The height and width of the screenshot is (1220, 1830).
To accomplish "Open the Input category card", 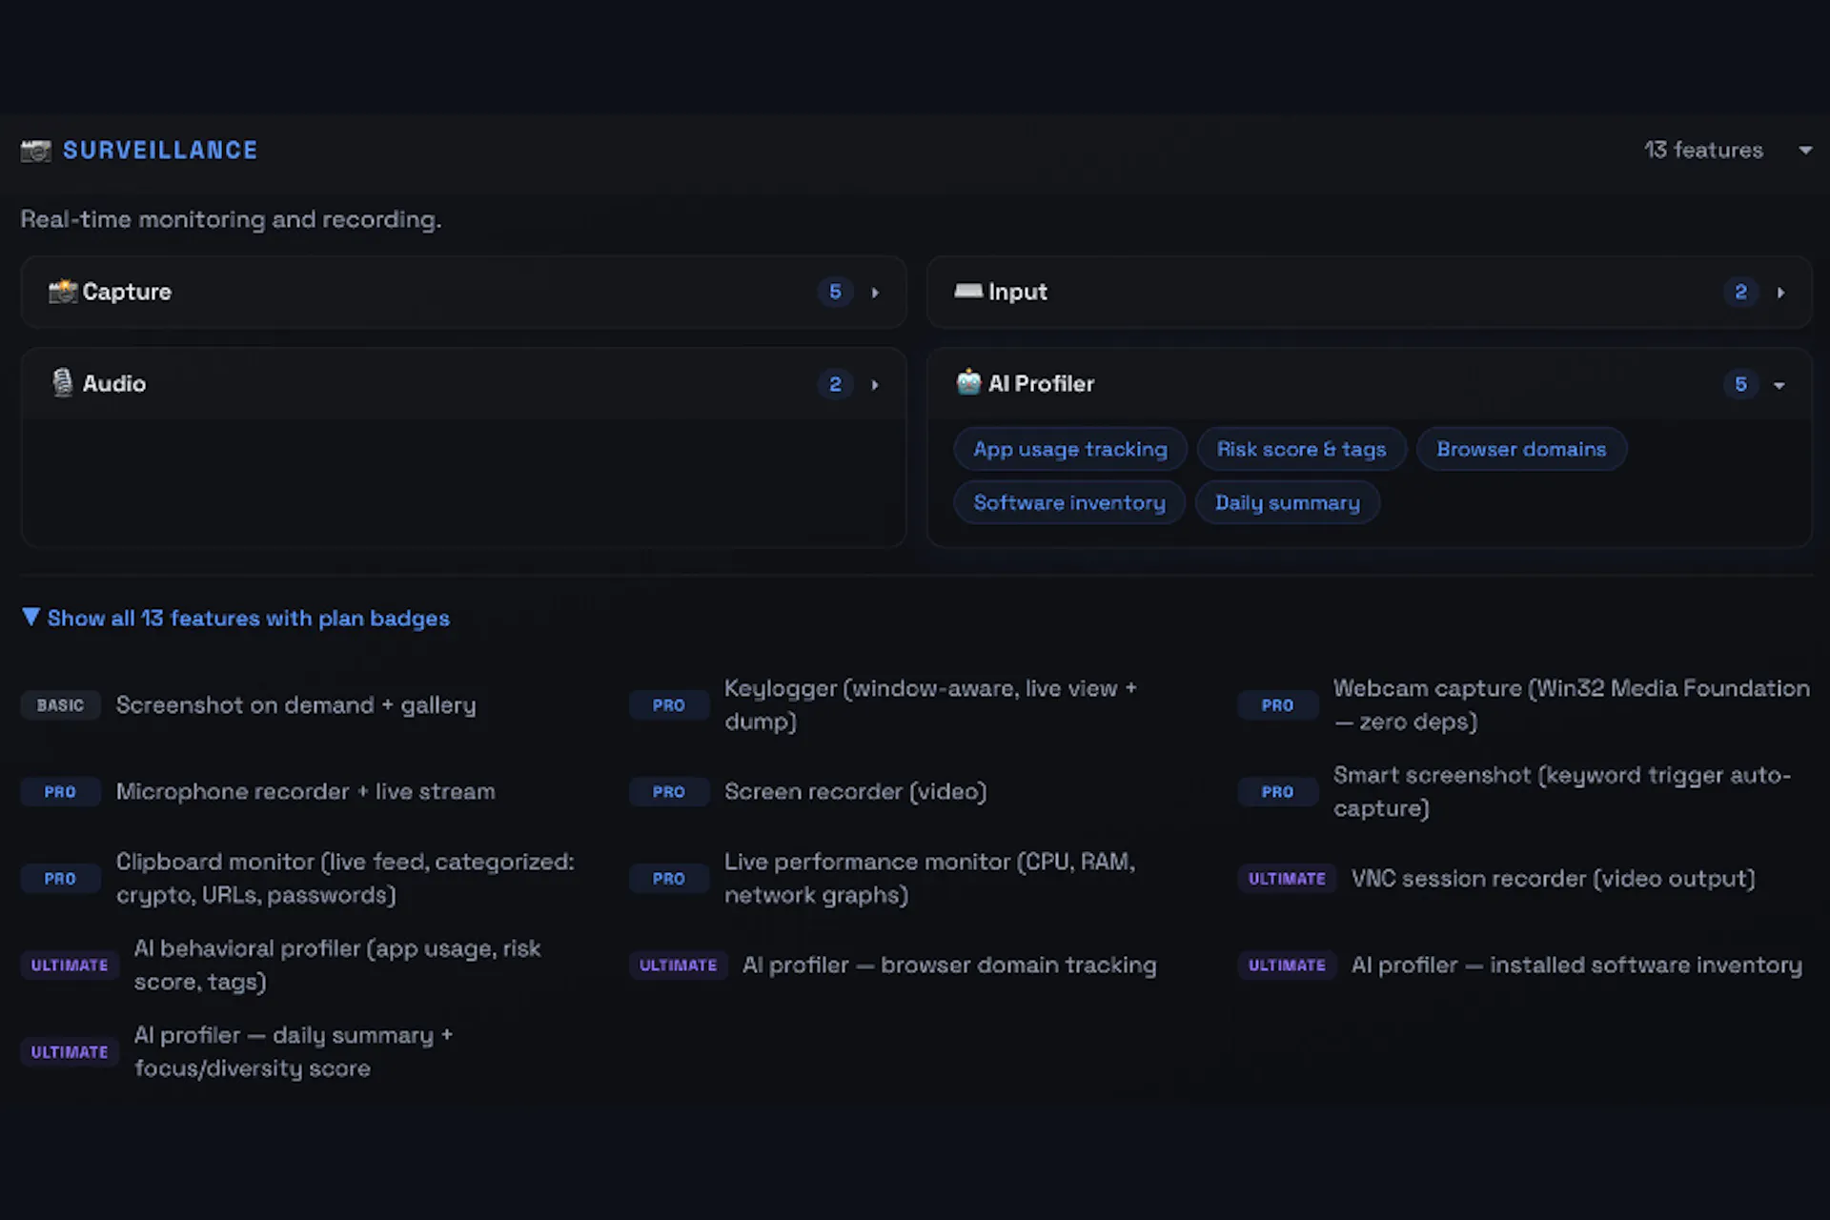I will point(1369,292).
